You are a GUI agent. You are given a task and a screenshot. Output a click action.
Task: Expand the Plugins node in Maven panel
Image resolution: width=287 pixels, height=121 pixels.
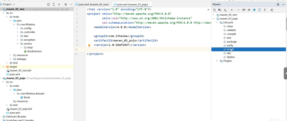pyautogui.click(x=217, y=61)
